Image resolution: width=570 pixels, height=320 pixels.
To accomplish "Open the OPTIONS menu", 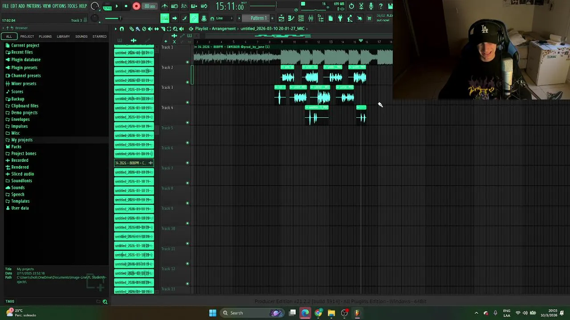I will [59, 6].
